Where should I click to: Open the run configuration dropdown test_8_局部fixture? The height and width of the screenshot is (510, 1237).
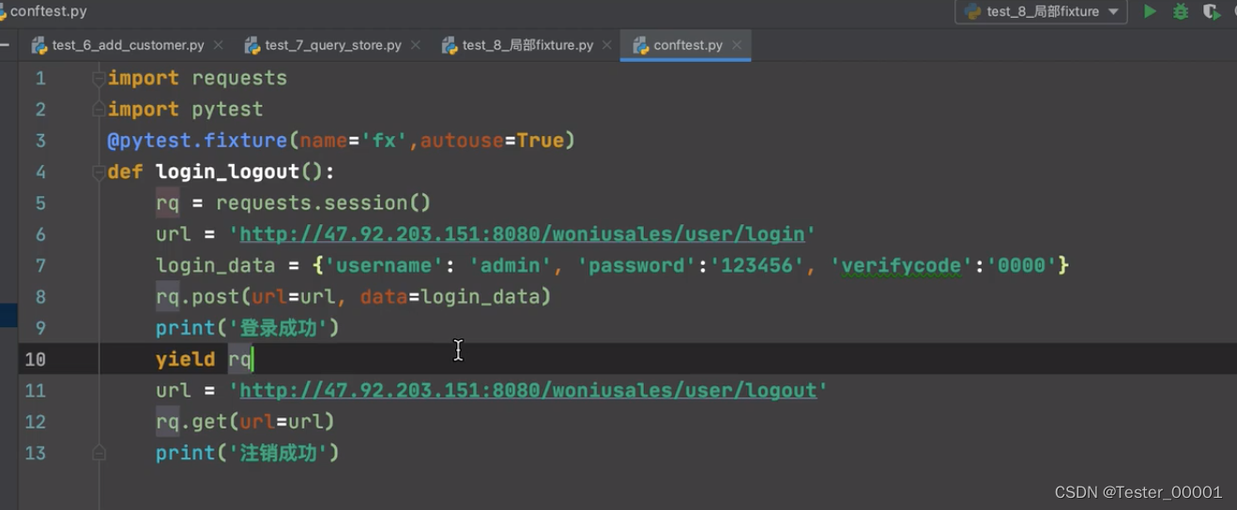(1041, 11)
